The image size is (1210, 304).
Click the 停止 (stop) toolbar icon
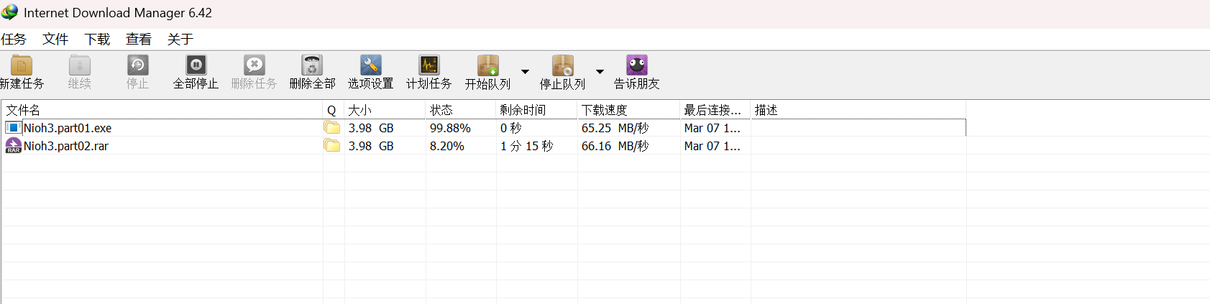click(137, 65)
